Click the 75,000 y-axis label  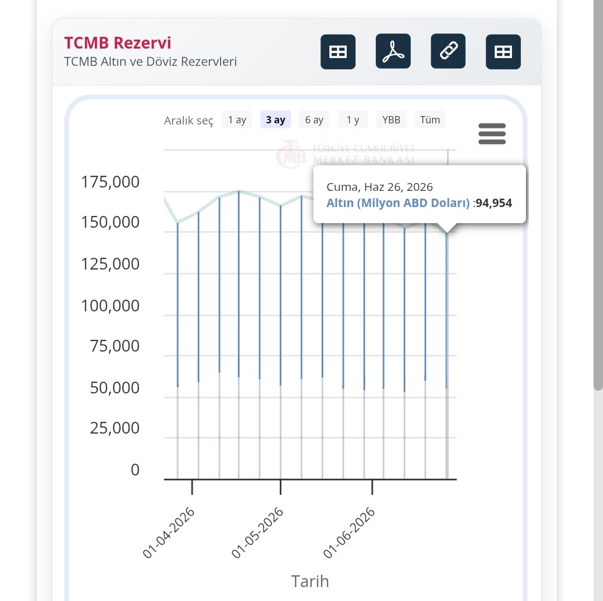pos(114,346)
